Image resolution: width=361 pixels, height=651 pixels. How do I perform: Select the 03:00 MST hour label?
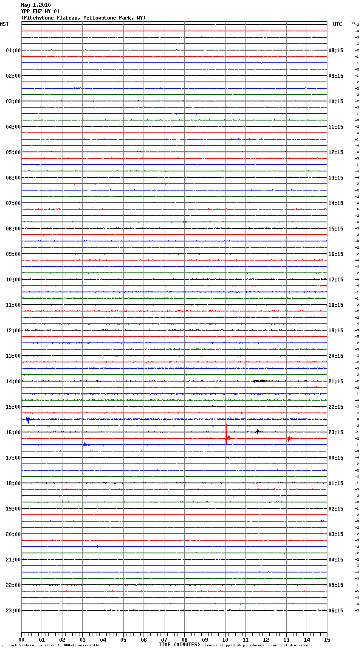[13, 101]
